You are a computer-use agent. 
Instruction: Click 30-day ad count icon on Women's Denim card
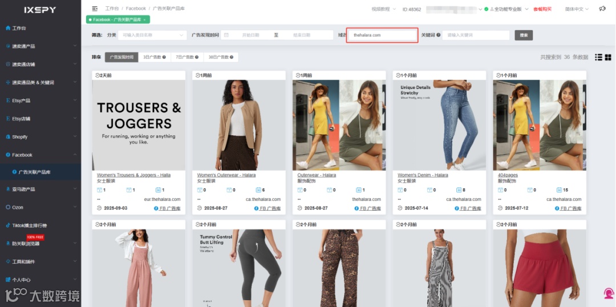459,190
